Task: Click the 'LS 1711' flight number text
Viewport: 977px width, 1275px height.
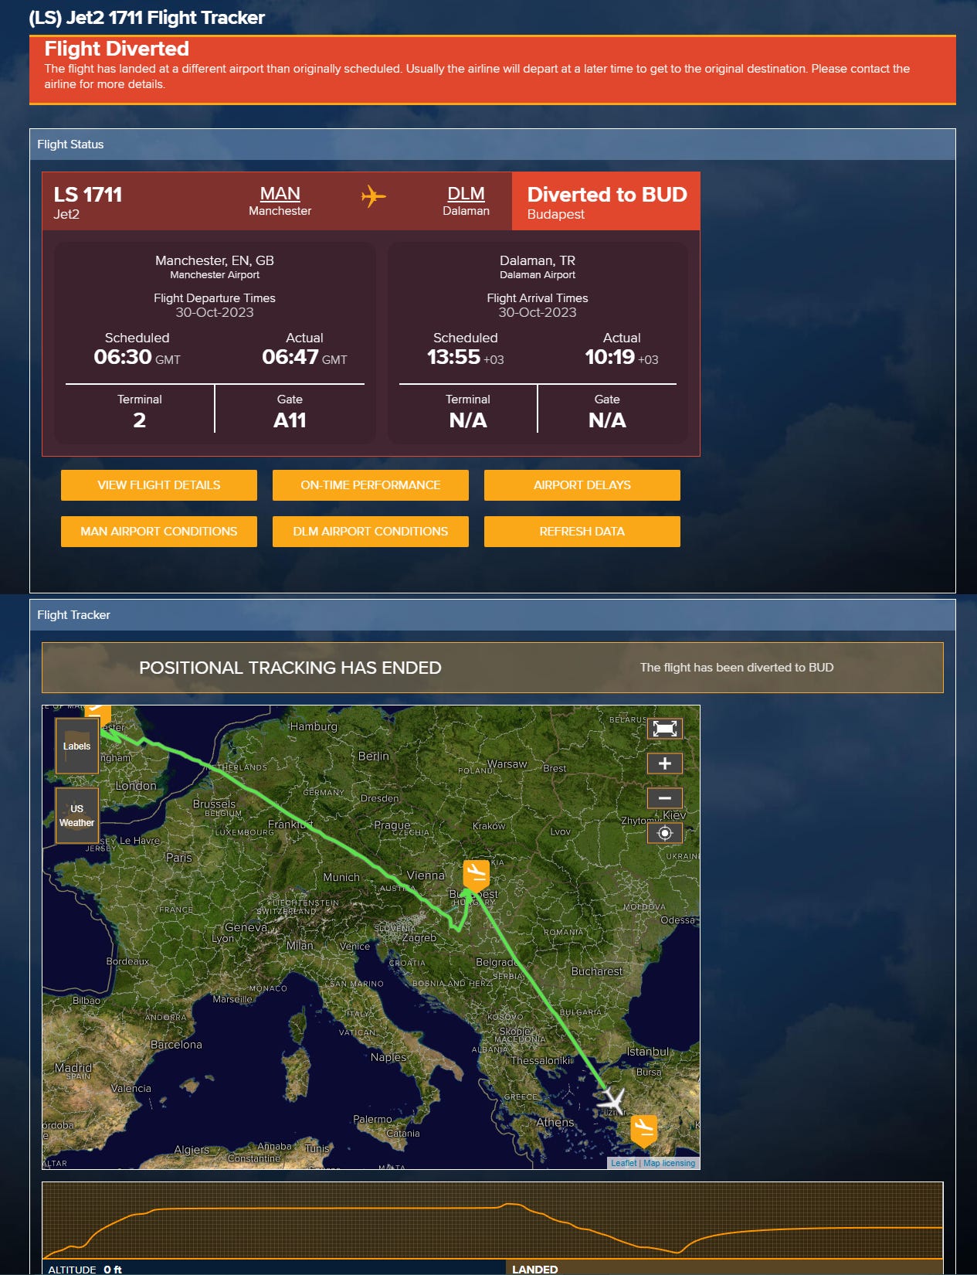Action: pyautogui.click(x=88, y=195)
